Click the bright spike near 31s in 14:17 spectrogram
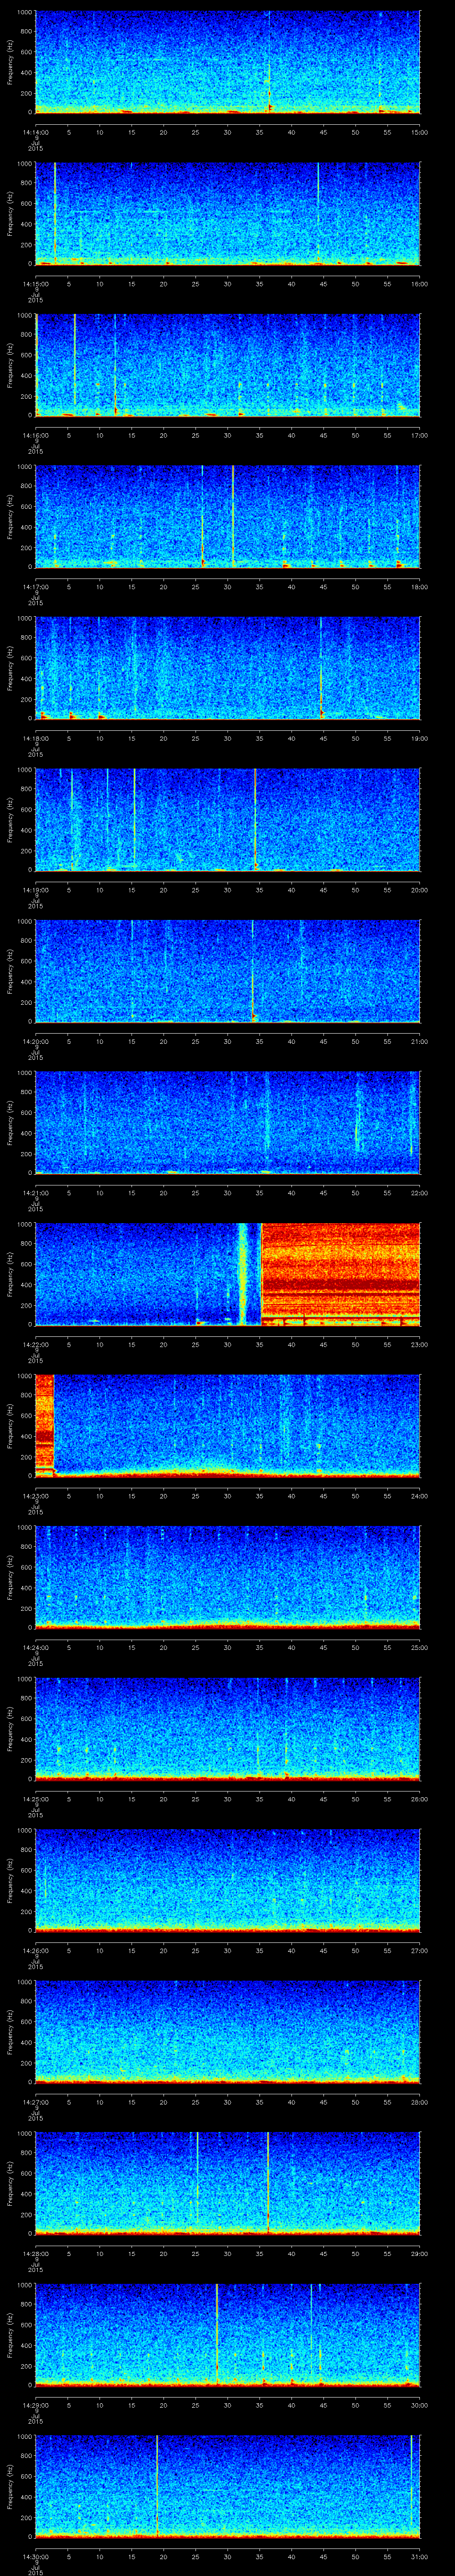Screen dimensions: 455x2576 [233, 515]
